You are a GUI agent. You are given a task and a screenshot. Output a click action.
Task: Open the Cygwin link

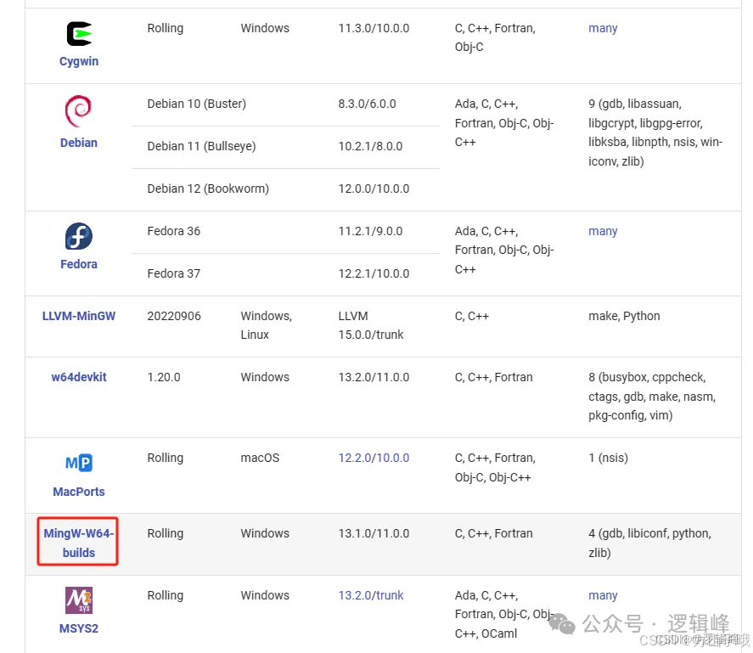pyautogui.click(x=79, y=61)
